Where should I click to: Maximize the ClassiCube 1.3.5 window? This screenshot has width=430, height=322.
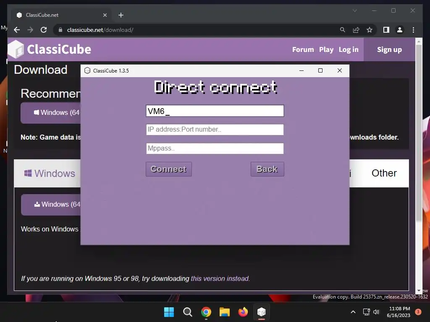click(x=320, y=70)
